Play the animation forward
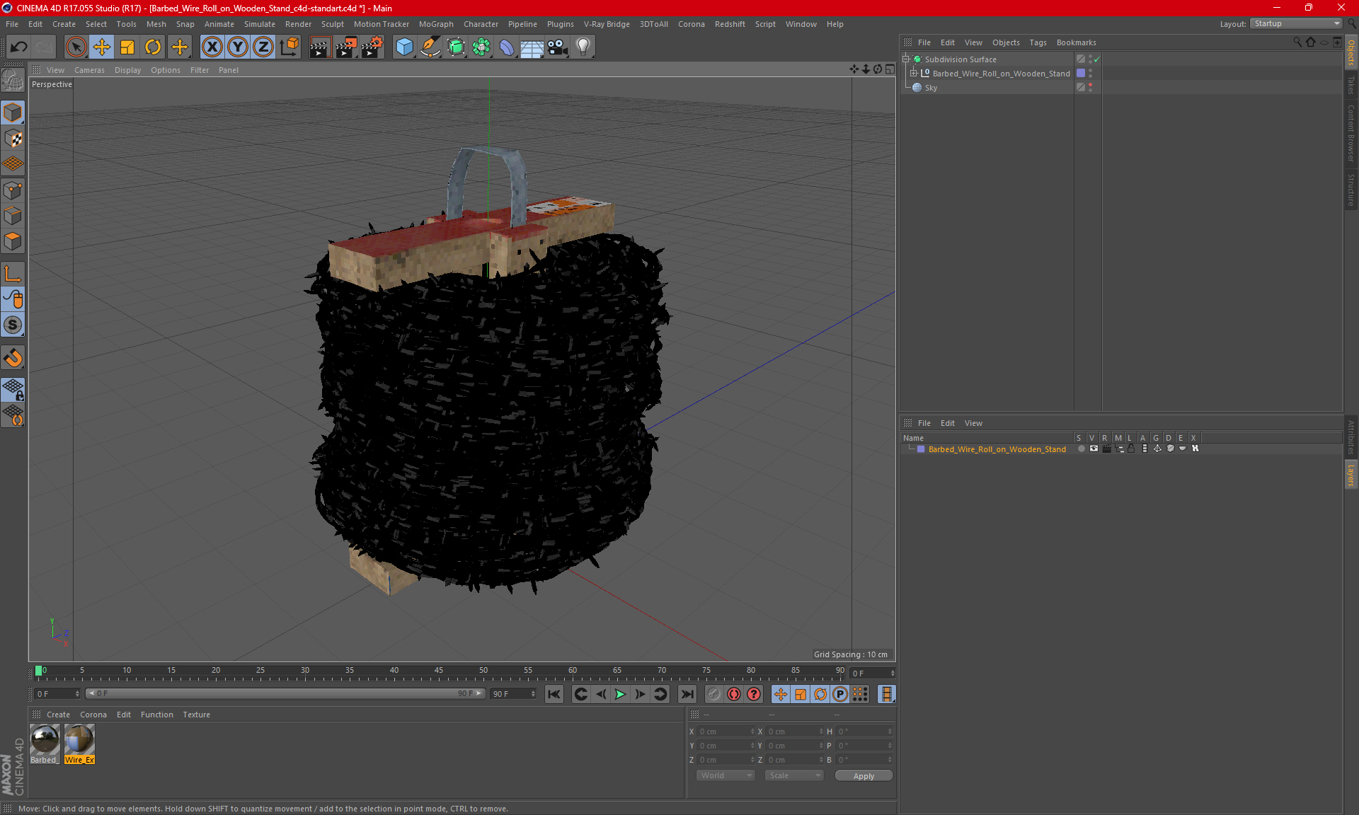Screen dimensions: 1359x815 click(620, 694)
